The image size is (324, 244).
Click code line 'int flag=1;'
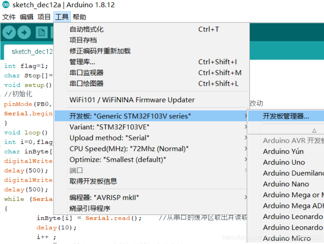26,66
